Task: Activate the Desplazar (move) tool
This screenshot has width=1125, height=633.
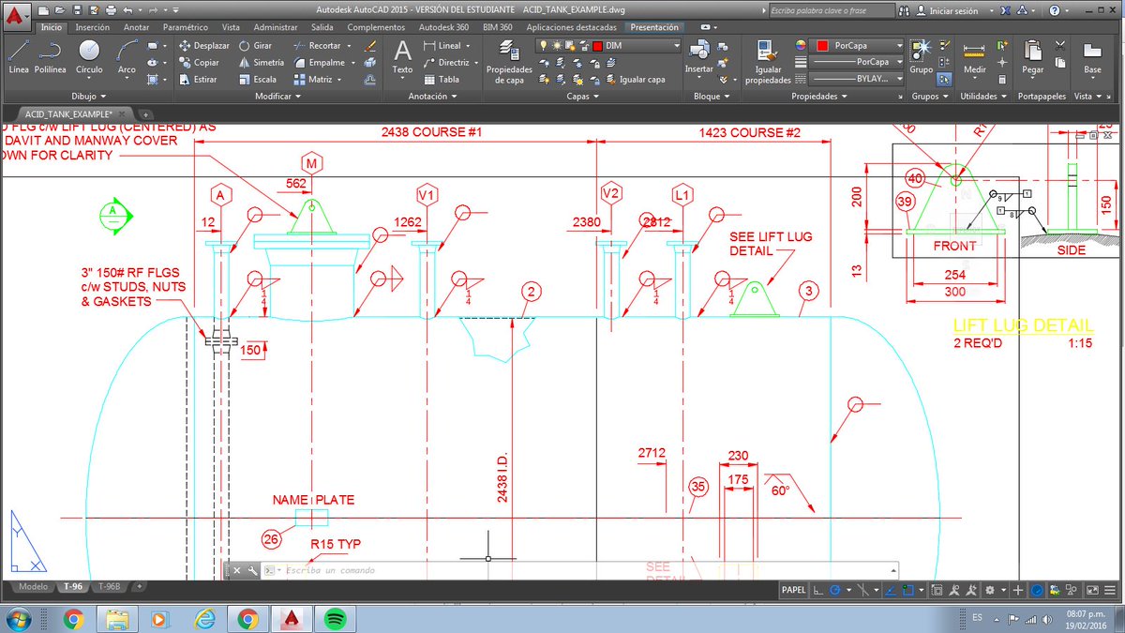Action: coord(202,45)
